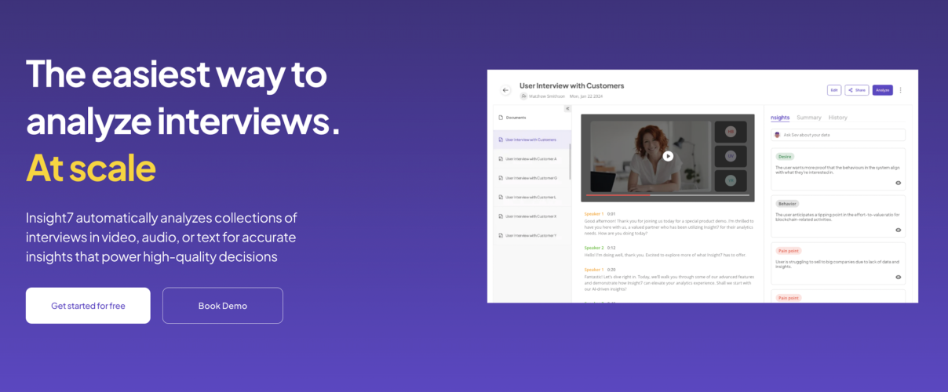This screenshot has width=948, height=392.
Task: Click the gray Behavior tag
Action: 787,204
